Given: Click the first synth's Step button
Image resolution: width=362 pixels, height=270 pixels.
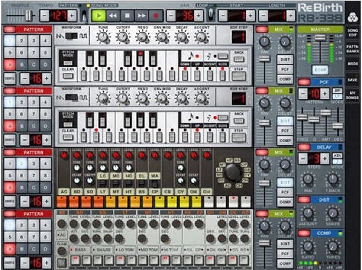Looking at the screenshot, I should tap(239, 76).
